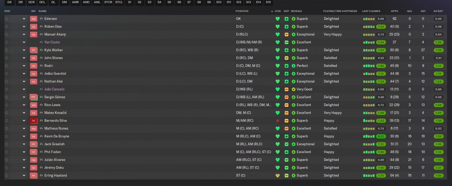Viewport: 452px width, 186px height.
Task: Toggle the picked checkmark for Rodri
Action: pos(6,66)
